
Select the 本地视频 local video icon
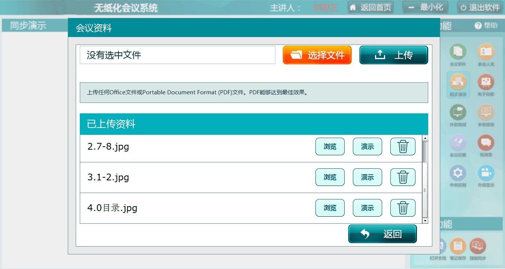486,113
